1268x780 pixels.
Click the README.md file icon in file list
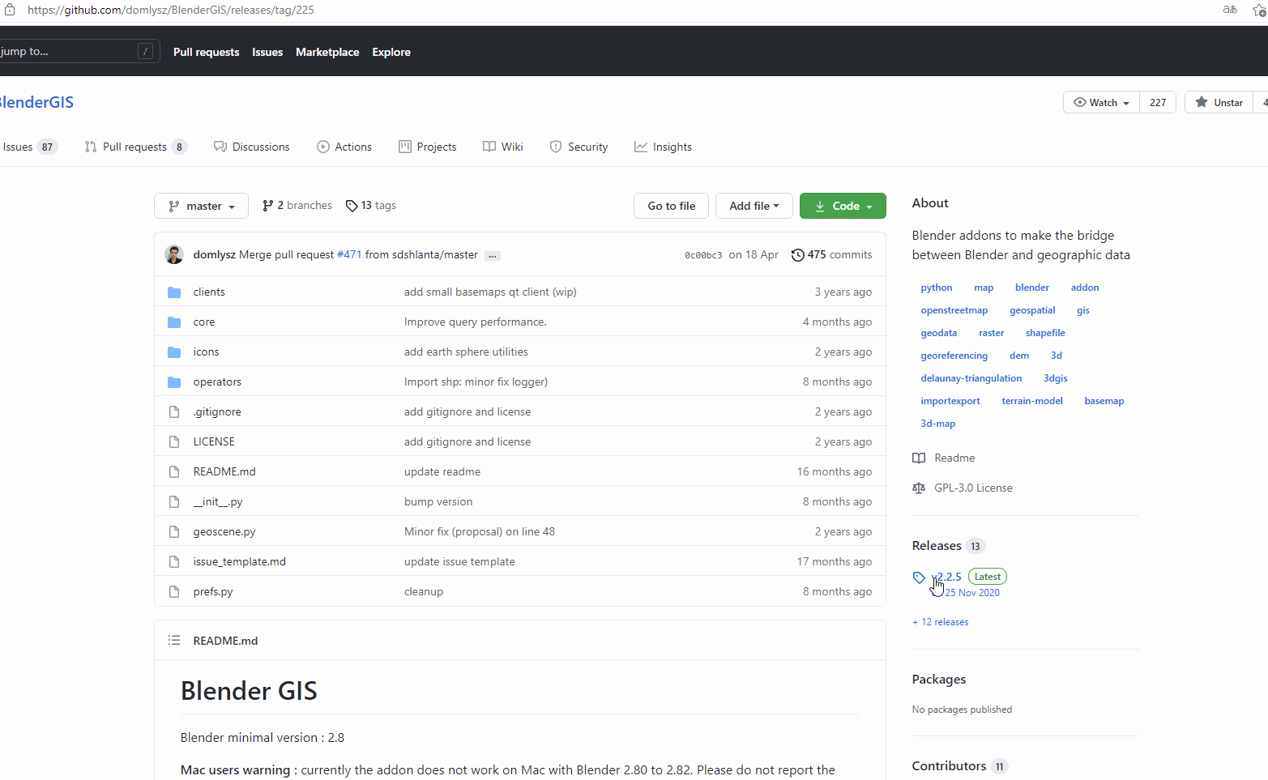click(174, 471)
